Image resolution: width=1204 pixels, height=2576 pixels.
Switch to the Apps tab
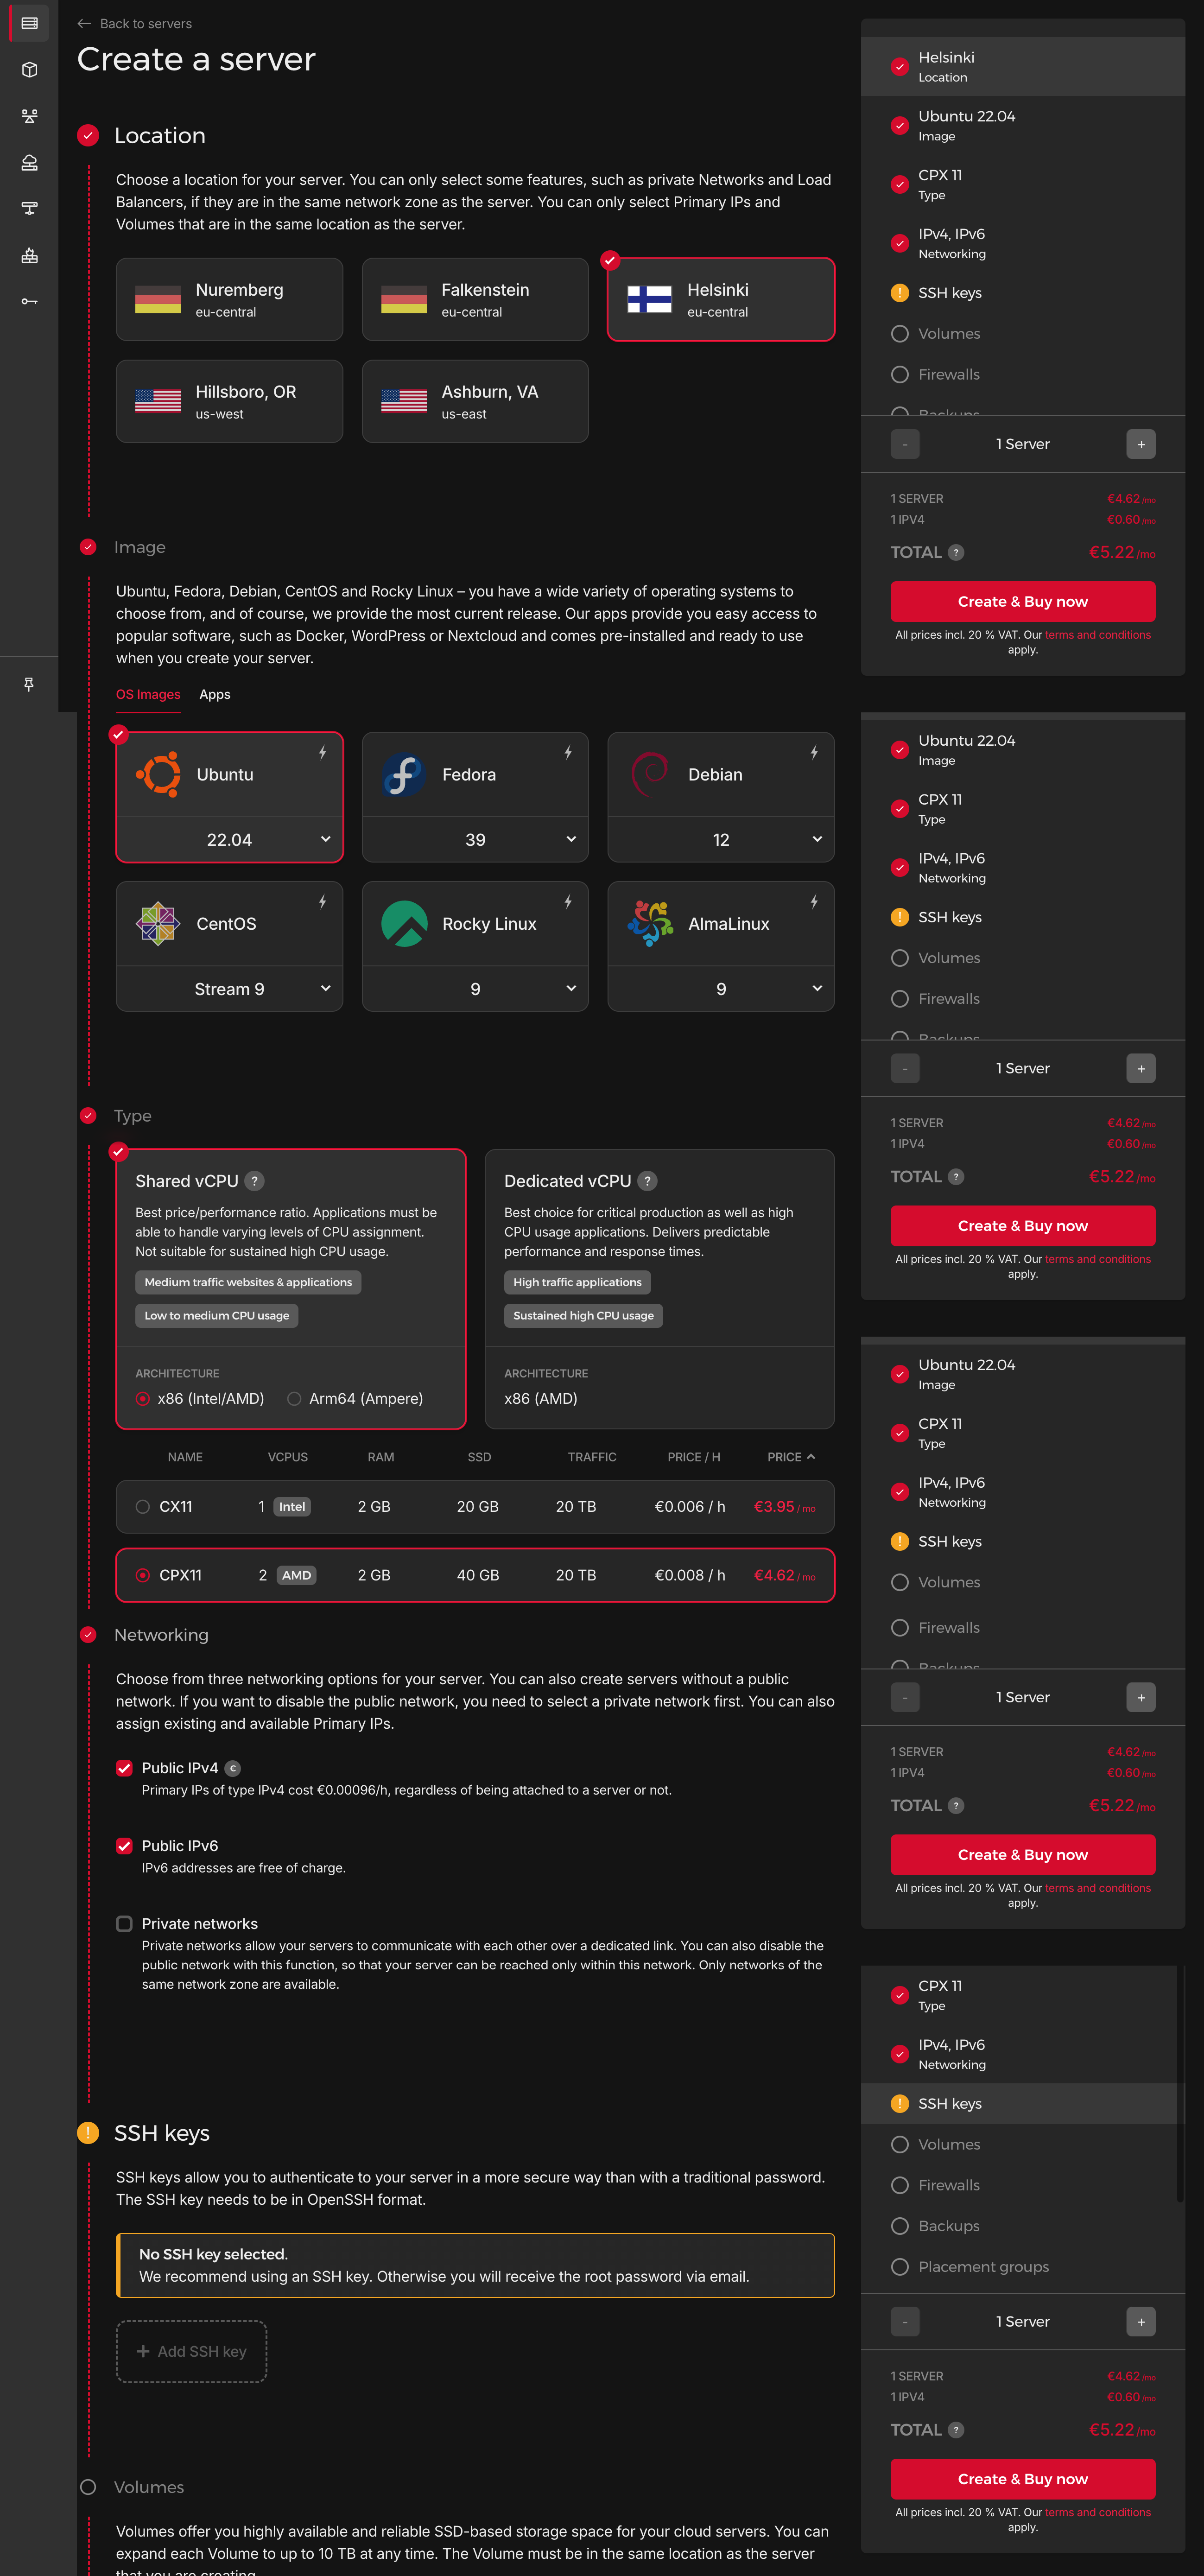[214, 694]
